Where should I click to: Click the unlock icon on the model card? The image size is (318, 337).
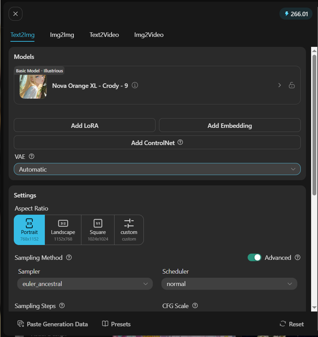[292, 85]
